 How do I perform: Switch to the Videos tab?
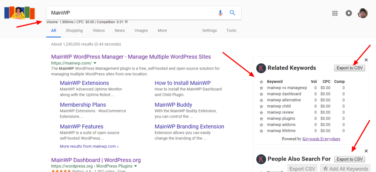(99, 31)
